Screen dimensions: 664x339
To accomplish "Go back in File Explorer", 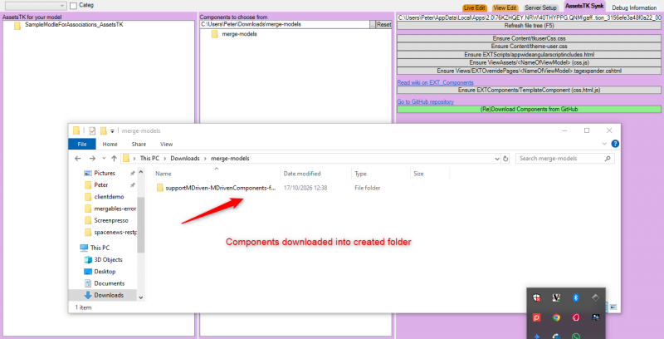I will (x=77, y=158).
